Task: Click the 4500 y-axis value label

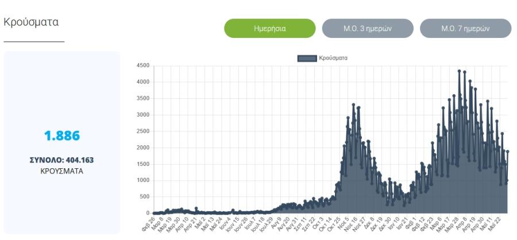Action: click(x=143, y=65)
